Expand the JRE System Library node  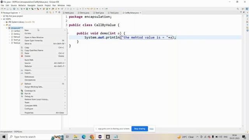(4, 22)
